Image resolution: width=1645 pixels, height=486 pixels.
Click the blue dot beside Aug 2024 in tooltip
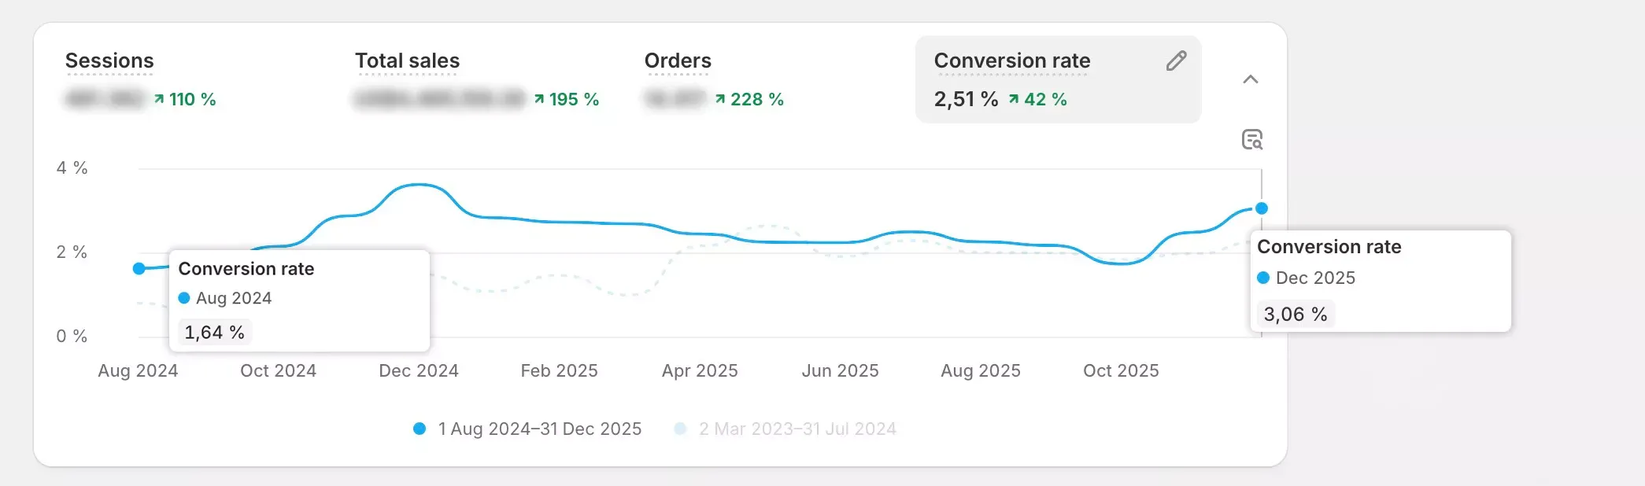(184, 298)
